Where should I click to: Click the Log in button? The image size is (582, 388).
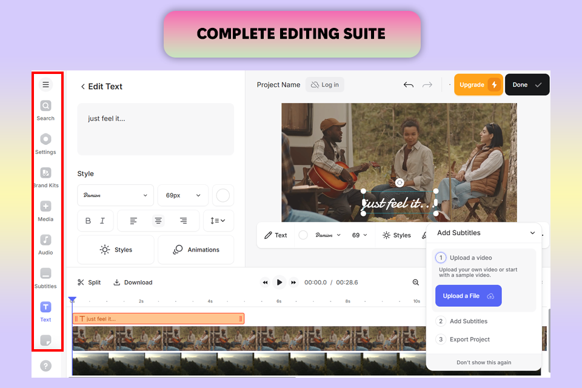click(x=325, y=85)
